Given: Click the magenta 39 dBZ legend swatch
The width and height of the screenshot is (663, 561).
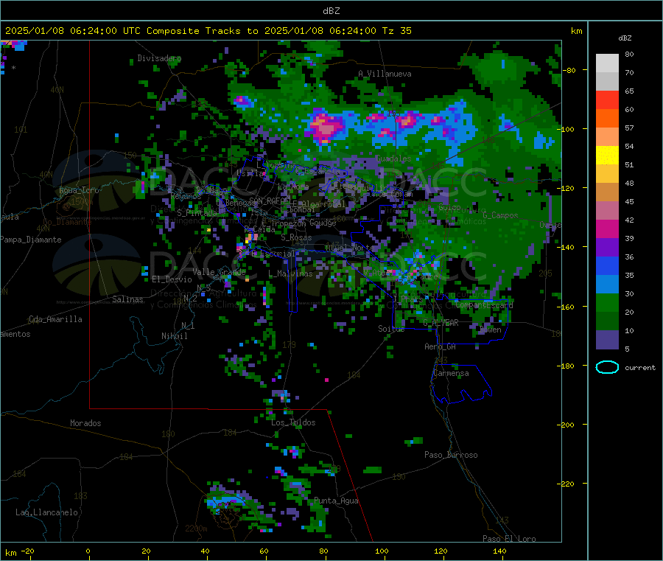Looking at the screenshot, I should (x=607, y=229).
